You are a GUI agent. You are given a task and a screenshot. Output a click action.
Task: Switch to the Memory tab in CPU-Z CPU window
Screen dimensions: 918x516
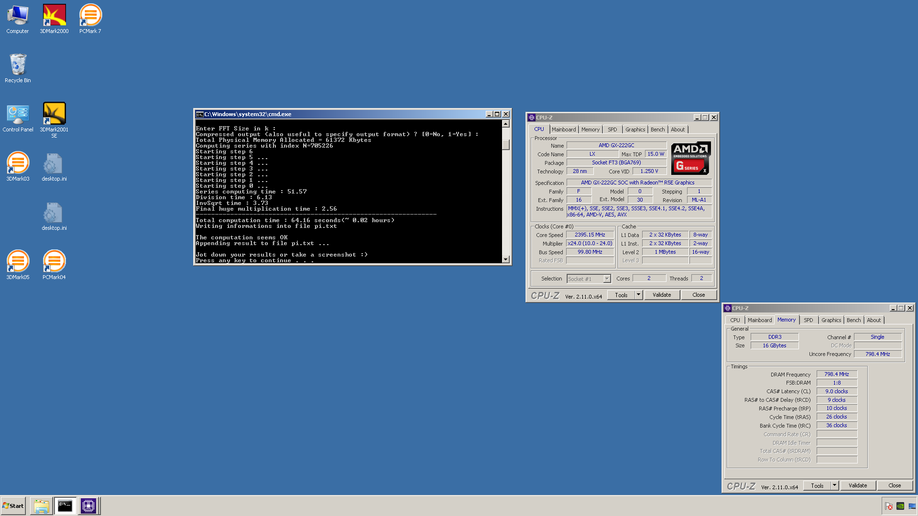pyautogui.click(x=590, y=129)
